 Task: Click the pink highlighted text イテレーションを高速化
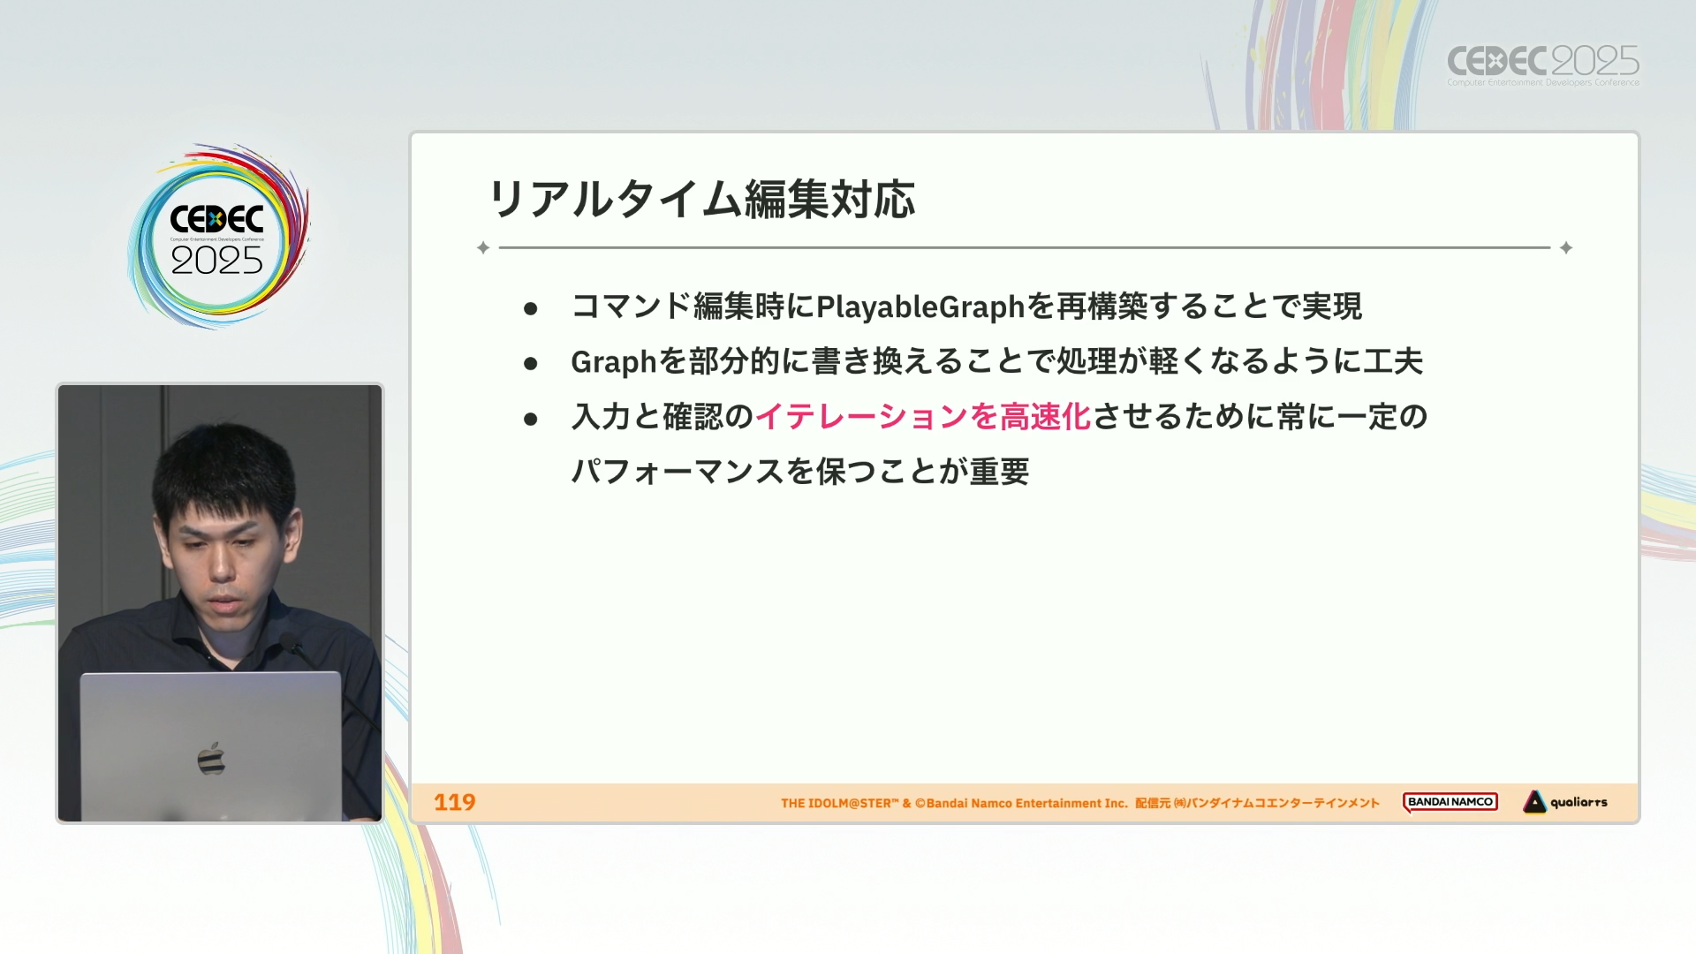pyautogui.click(x=923, y=417)
